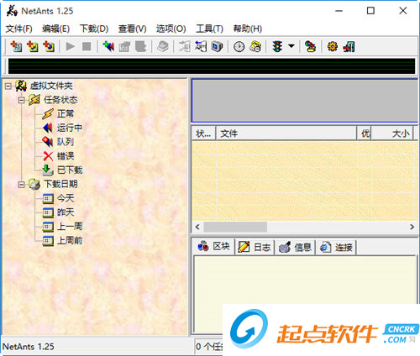Open the 编辑(E) menu
This screenshot has height=356, width=420.
click(55, 29)
